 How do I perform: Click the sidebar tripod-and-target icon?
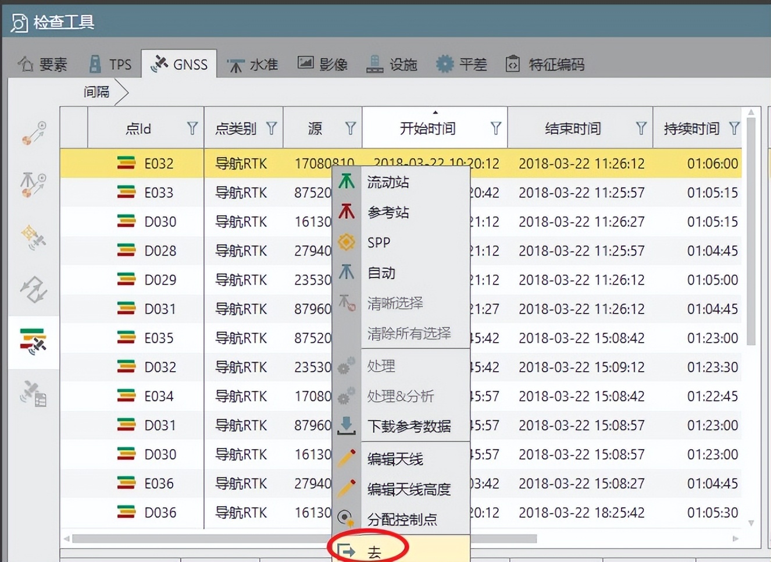click(34, 185)
